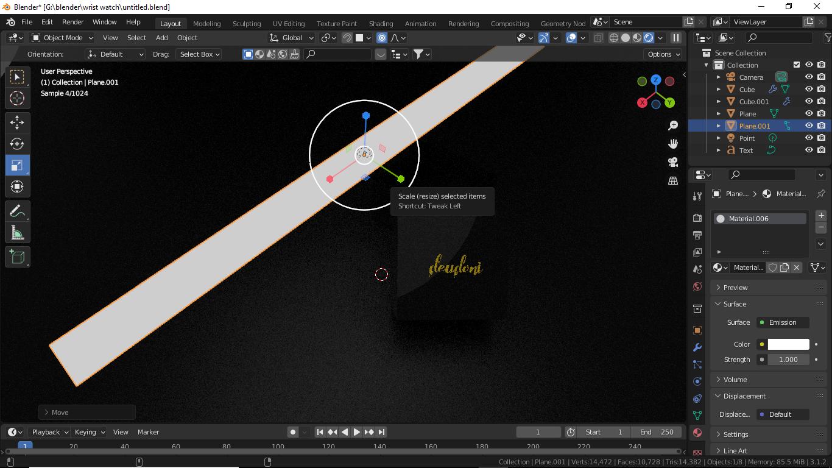Image resolution: width=832 pixels, height=468 pixels.
Task: Disable Point light in renders
Action: pyautogui.click(x=822, y=138)
